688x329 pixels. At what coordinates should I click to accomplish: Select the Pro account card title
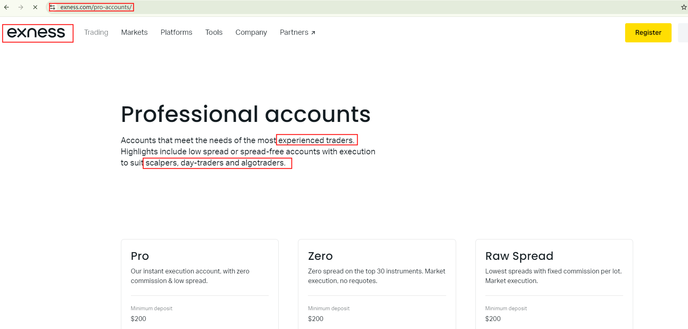click(x=140, y=256)
